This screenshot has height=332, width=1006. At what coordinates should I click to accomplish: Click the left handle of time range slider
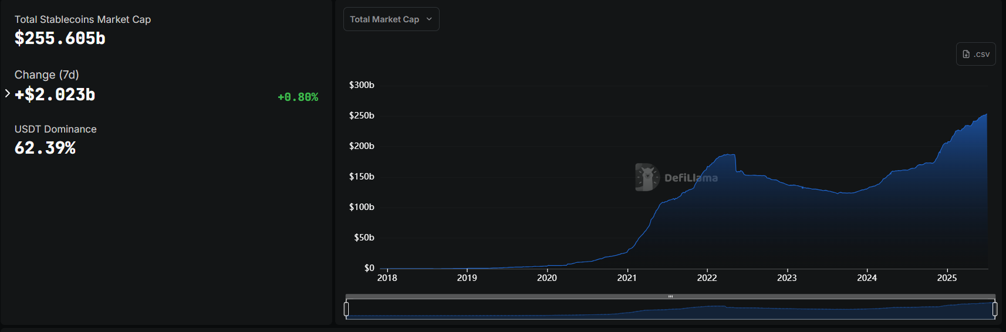[x=346, y=309]
